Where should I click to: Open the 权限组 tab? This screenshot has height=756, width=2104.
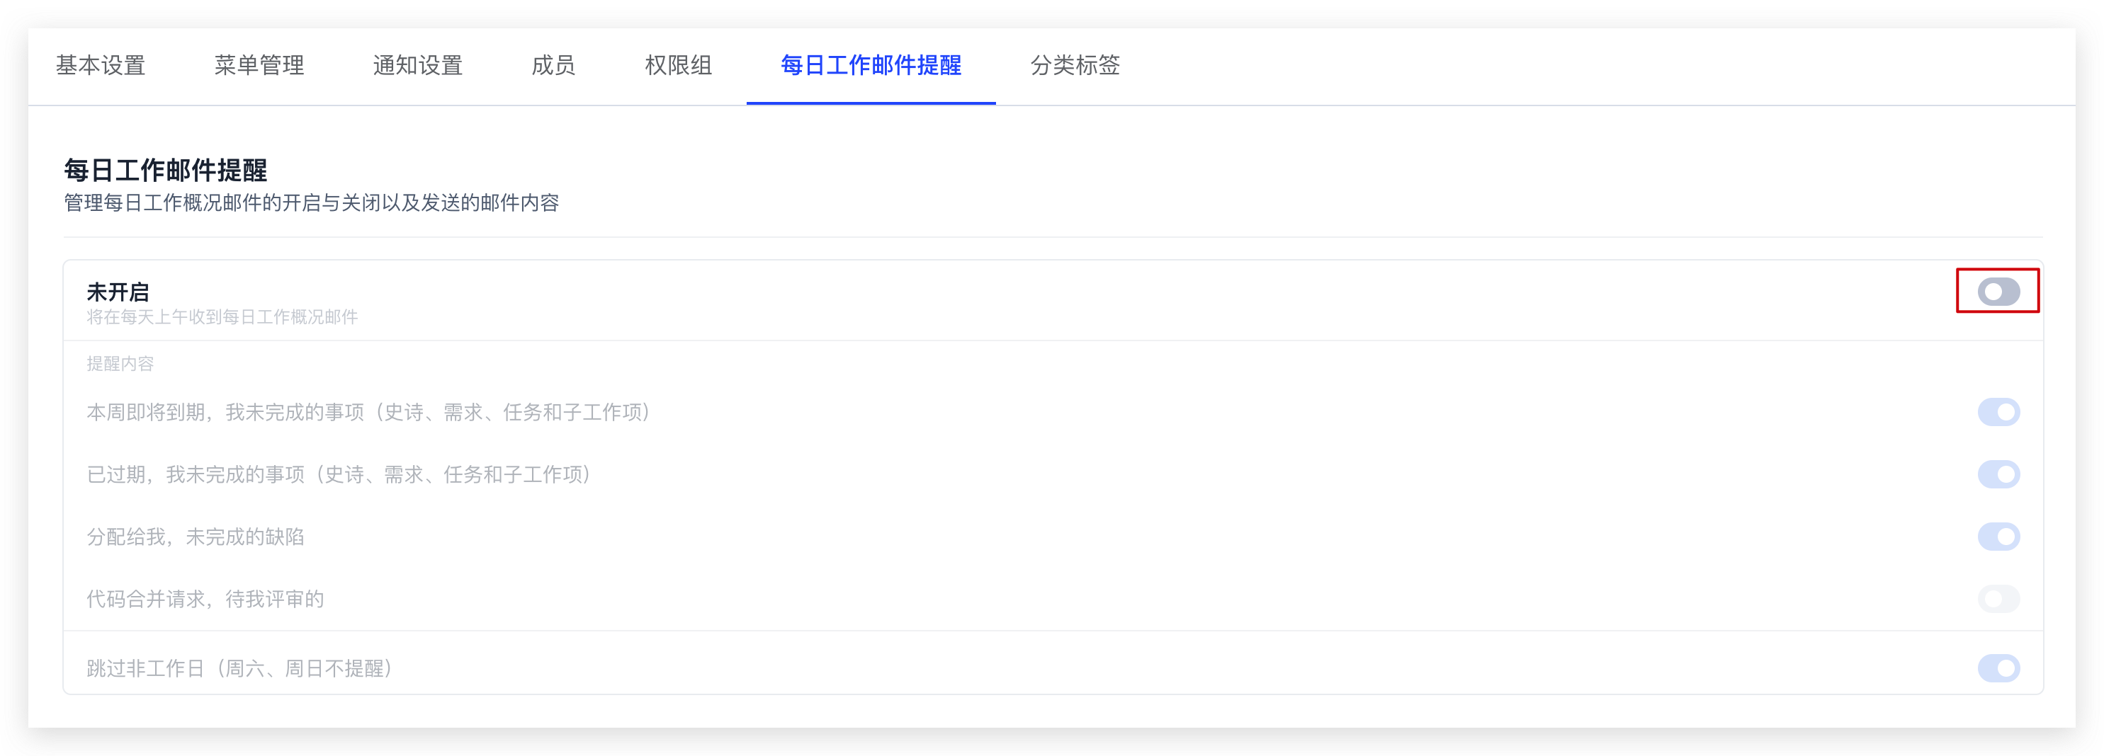(x=678, y=65)
